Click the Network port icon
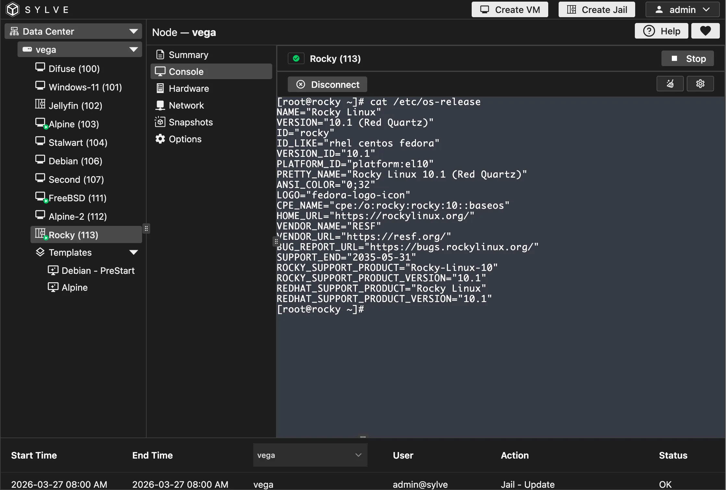The width and height of the screenshot is (726, 490). (x=160, y=105)
